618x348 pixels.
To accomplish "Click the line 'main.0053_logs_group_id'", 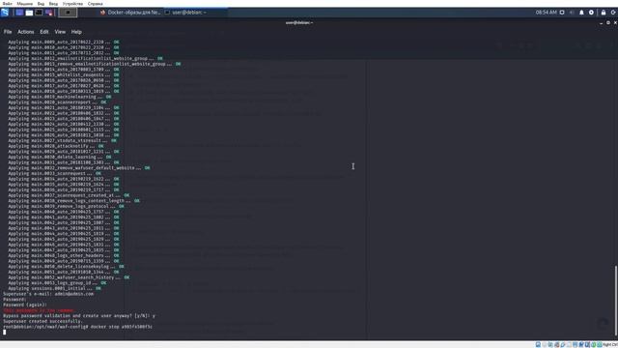I will 57,283.
